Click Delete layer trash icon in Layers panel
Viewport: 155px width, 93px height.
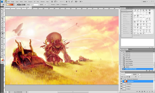(x=152, y=92)
